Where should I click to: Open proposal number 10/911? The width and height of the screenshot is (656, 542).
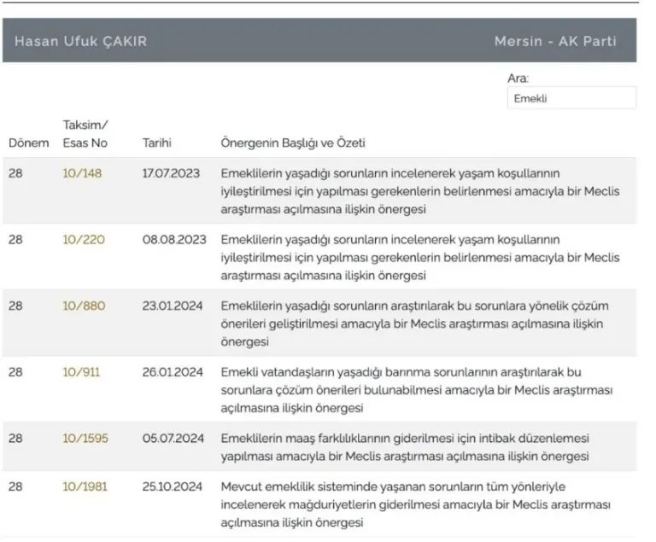click(x=81, y=373)
